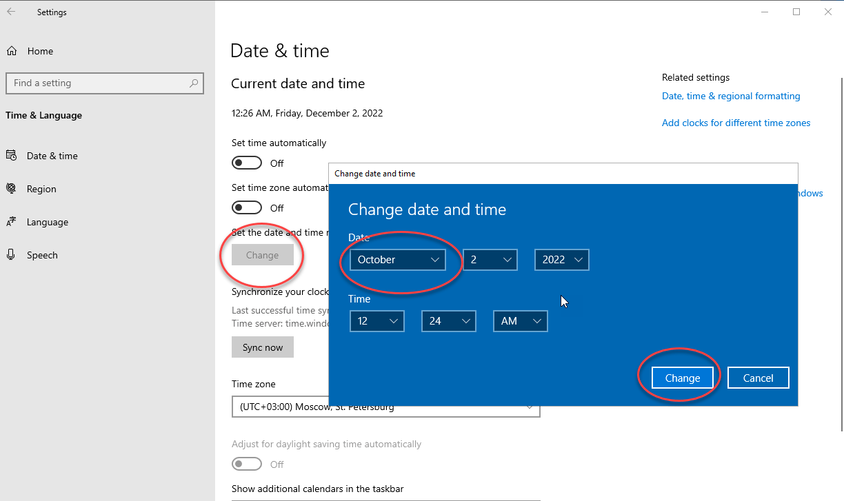This screenshot has height=501, width=844.
Task: Open the AM/PM dropdown
Action: [521, 321]
